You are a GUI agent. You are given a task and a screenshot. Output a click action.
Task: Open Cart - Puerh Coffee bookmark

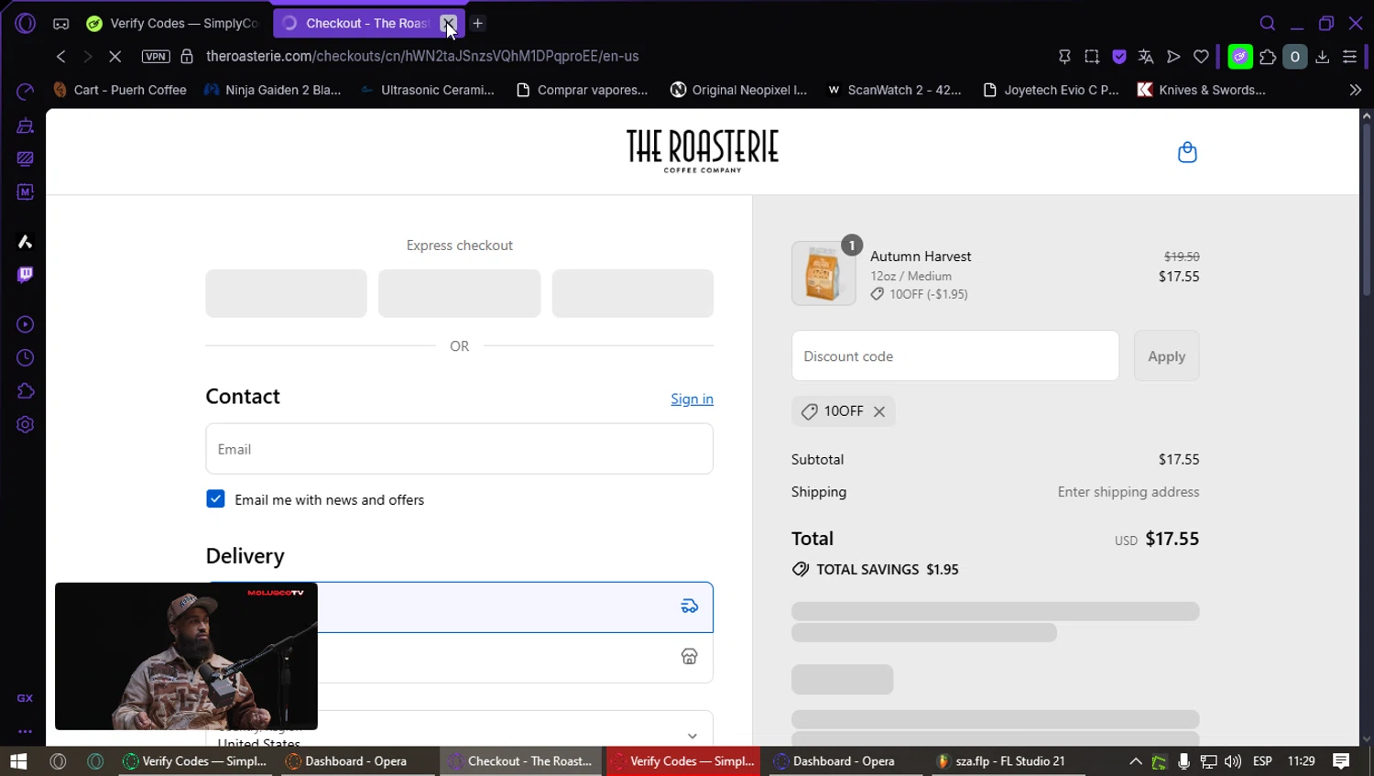[x=120, y=90]
